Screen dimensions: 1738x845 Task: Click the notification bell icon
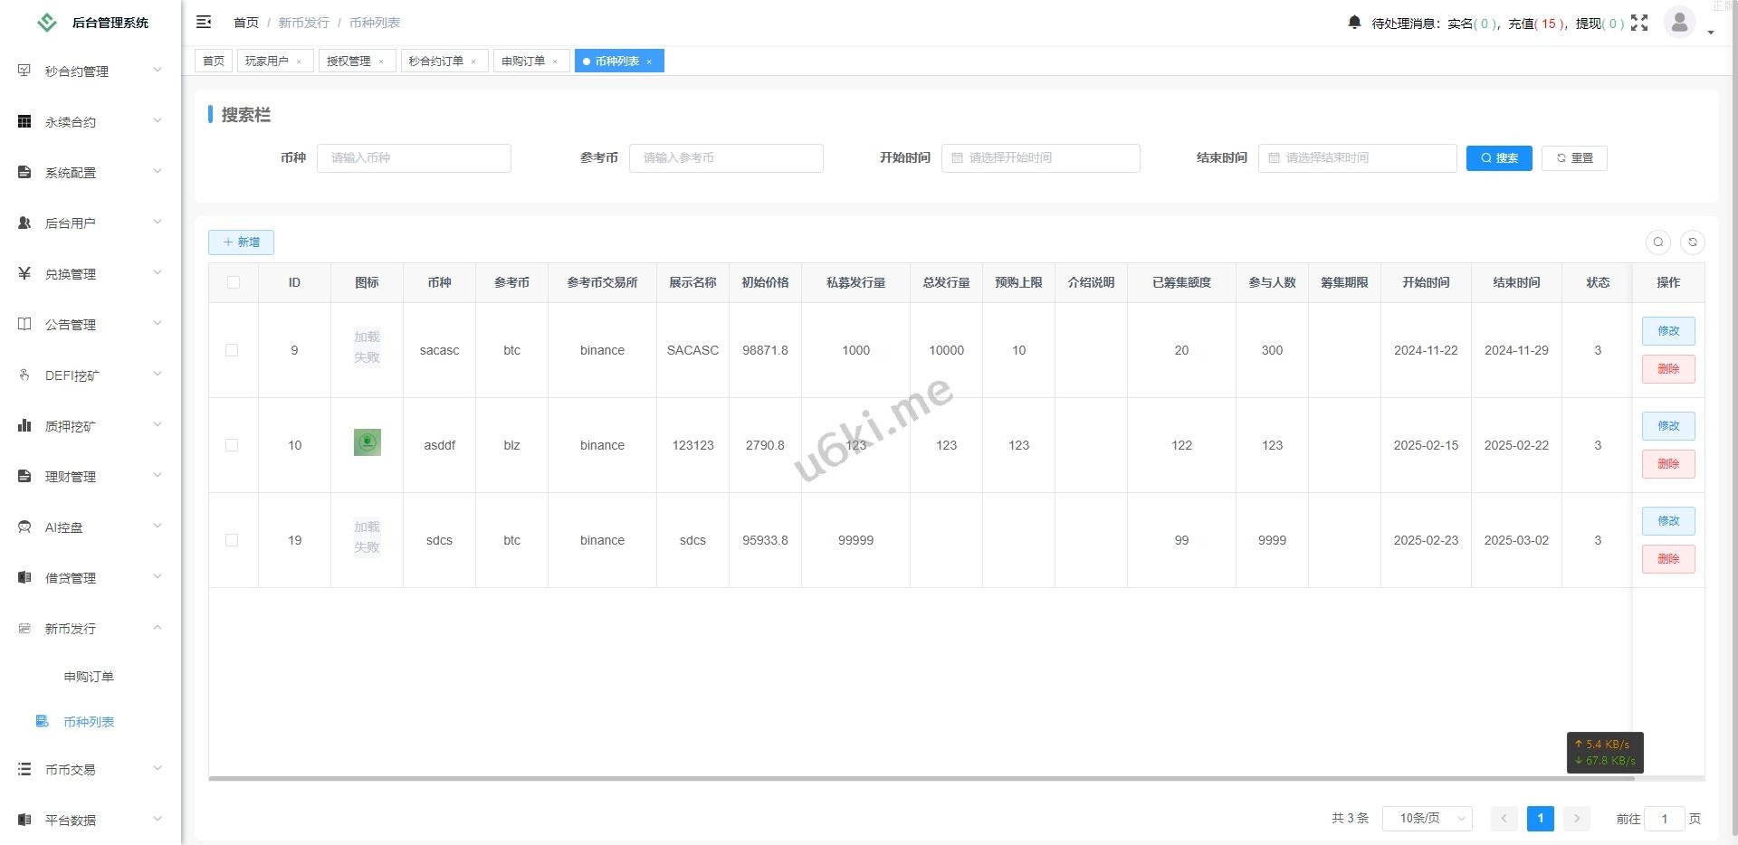click(x=1354, y=23)
